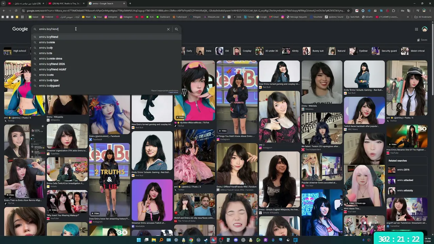Open Windows Start menu
This screenshot has width=434, height=244.
(x=139, y=240)
